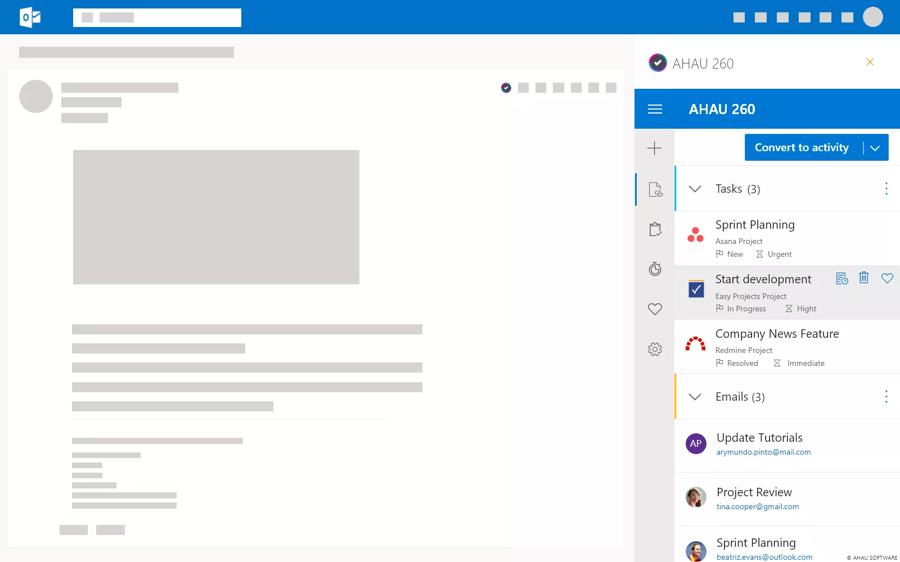The height and width of the screenshot is (562, 900).
Task: Click the Outlook search box
Action: pyautogui.click(x=157, y=17)
